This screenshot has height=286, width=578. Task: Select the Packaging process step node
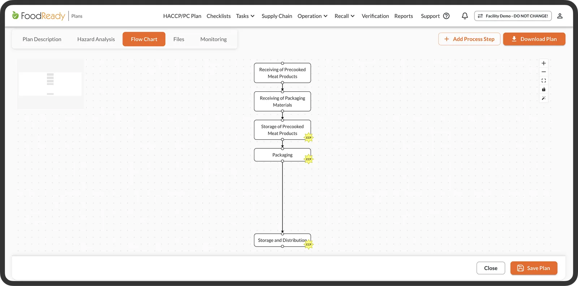pyautogui.click(x=282, y=155)
